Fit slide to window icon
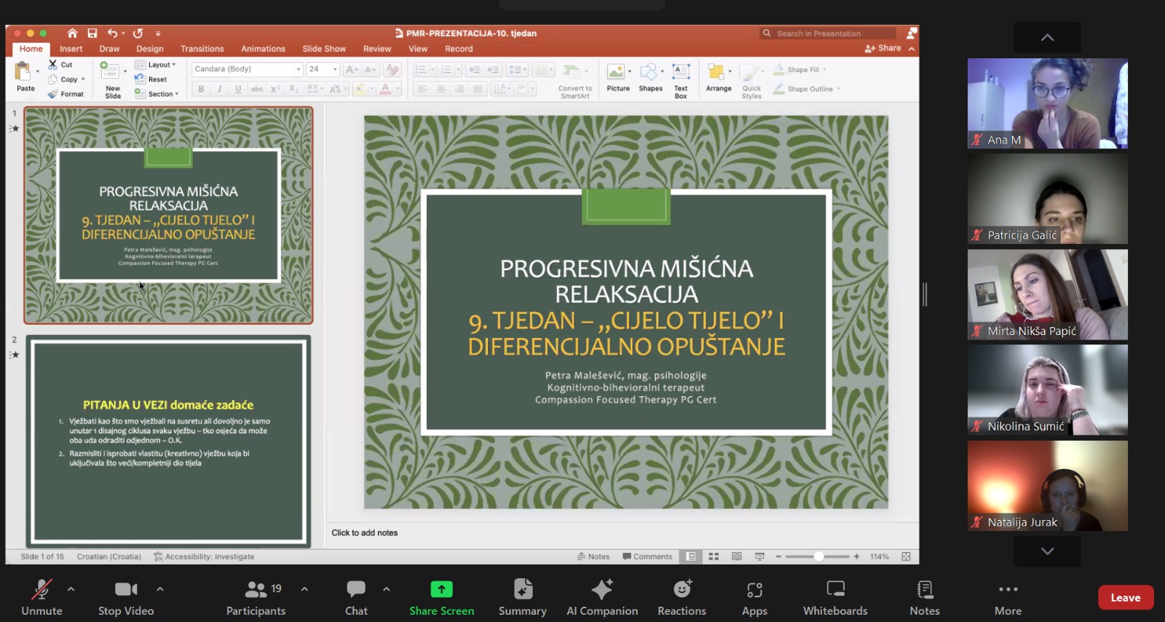This screenshot has height=622, width=1165. point(906,556)
